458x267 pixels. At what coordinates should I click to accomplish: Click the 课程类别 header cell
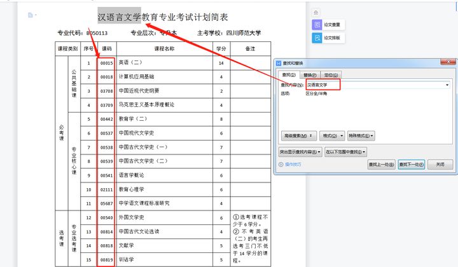coord(68,49)
